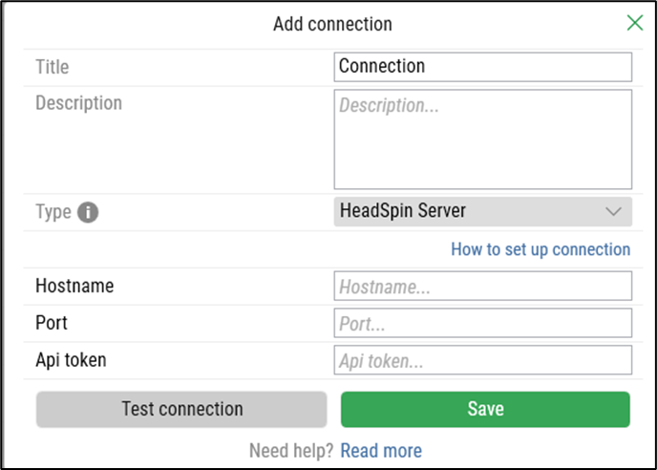Click the Api token label text
This screenshot has height=470, width=657.
[x=71, y=360]
